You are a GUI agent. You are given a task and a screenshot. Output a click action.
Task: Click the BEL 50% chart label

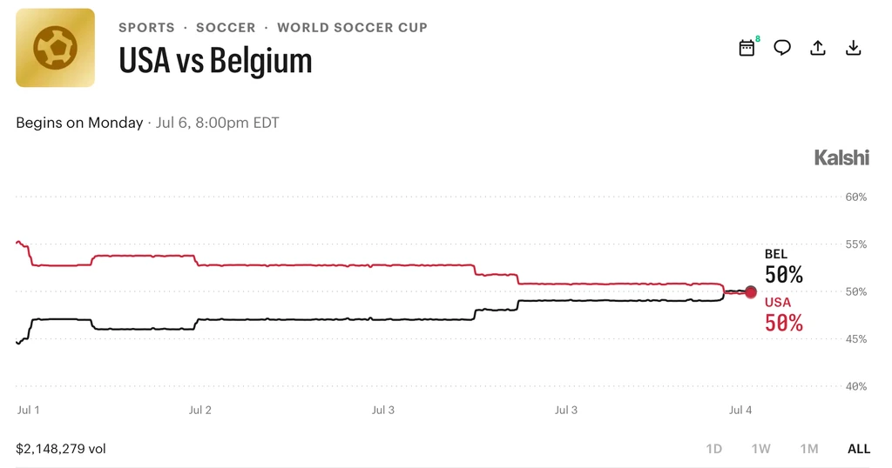(783, 266)
